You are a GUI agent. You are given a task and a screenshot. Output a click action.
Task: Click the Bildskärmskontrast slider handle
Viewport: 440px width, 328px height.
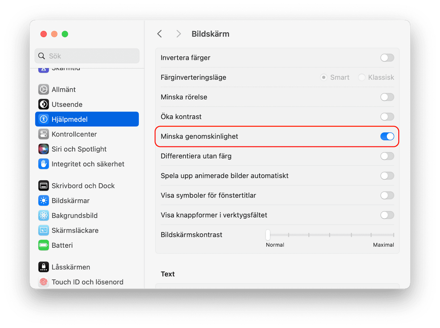click(x=268, y=235)
